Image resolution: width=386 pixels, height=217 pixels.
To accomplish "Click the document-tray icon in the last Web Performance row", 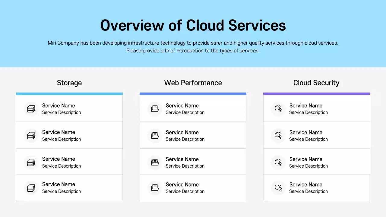I will (x=155, y=187).
